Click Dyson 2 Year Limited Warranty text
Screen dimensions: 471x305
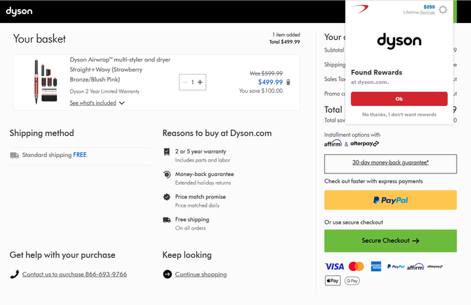(x=105, y=92)
